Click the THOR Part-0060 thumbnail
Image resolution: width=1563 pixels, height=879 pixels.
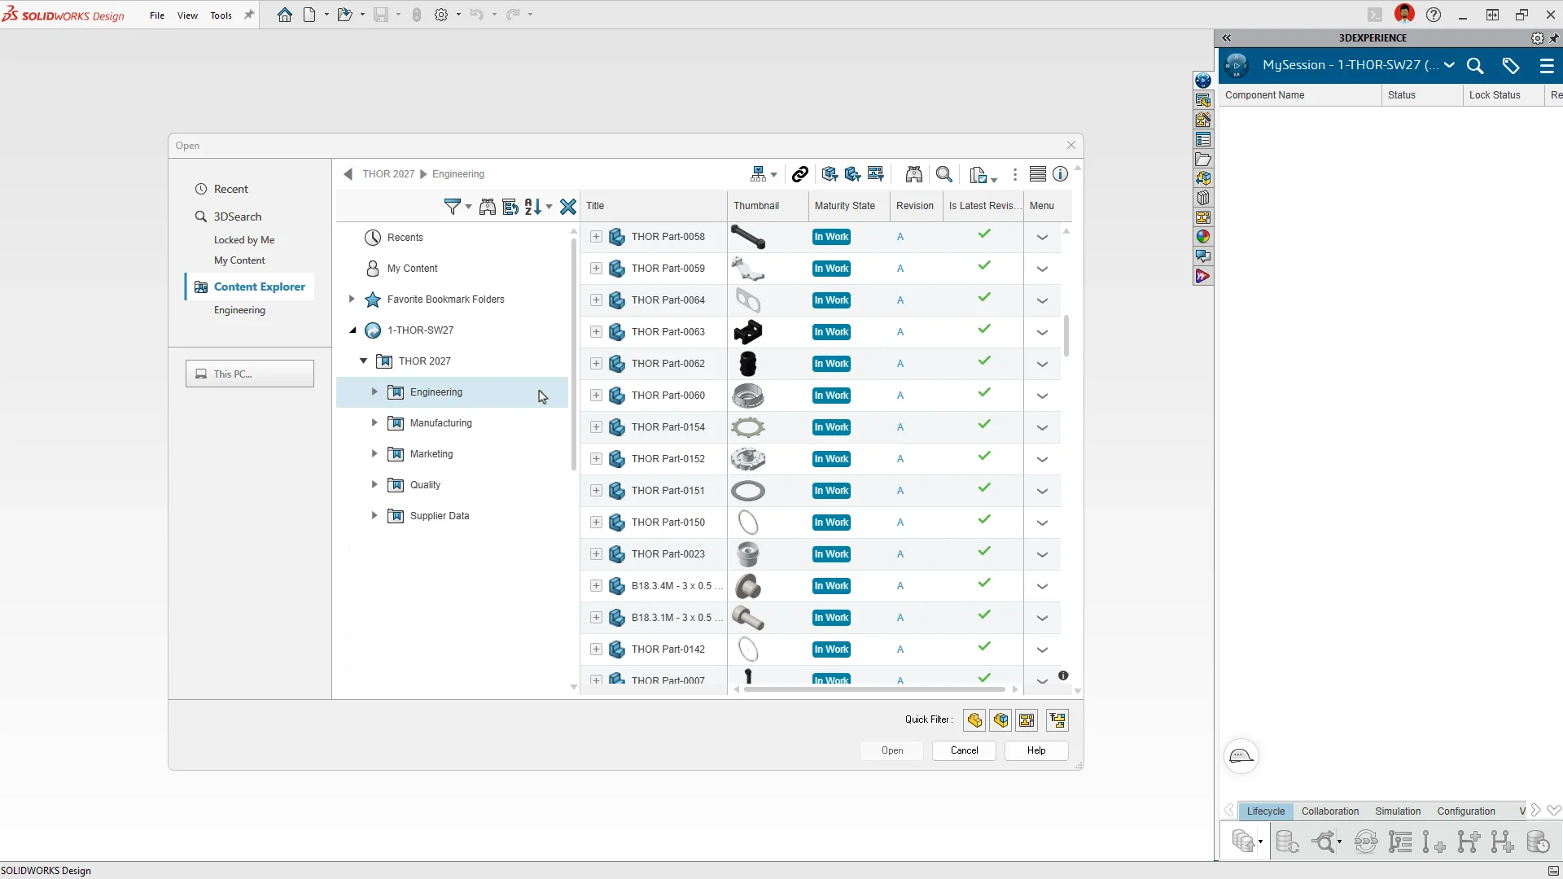click(748, 396)
